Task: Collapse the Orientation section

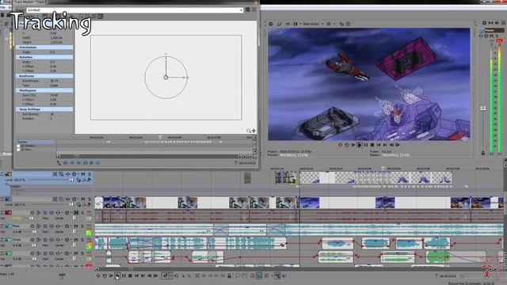Action: 44,47
